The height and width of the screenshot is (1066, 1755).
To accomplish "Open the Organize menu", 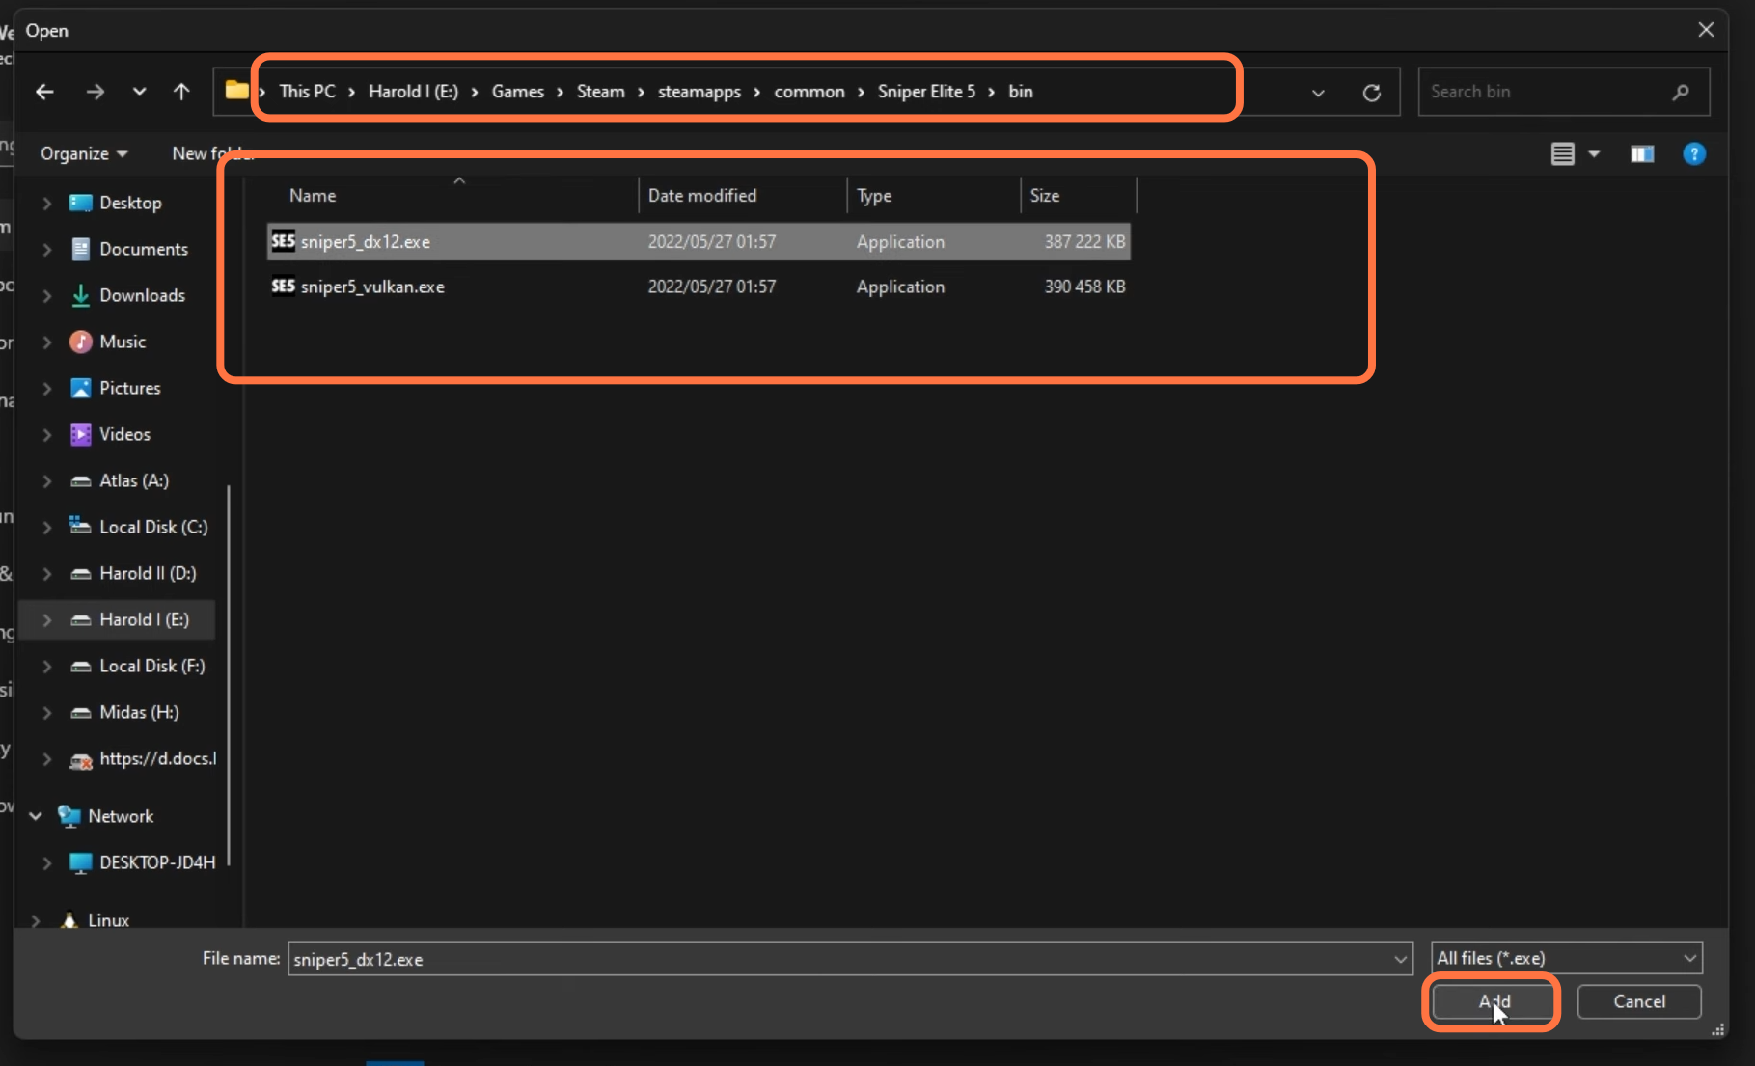I will (84, 153).
